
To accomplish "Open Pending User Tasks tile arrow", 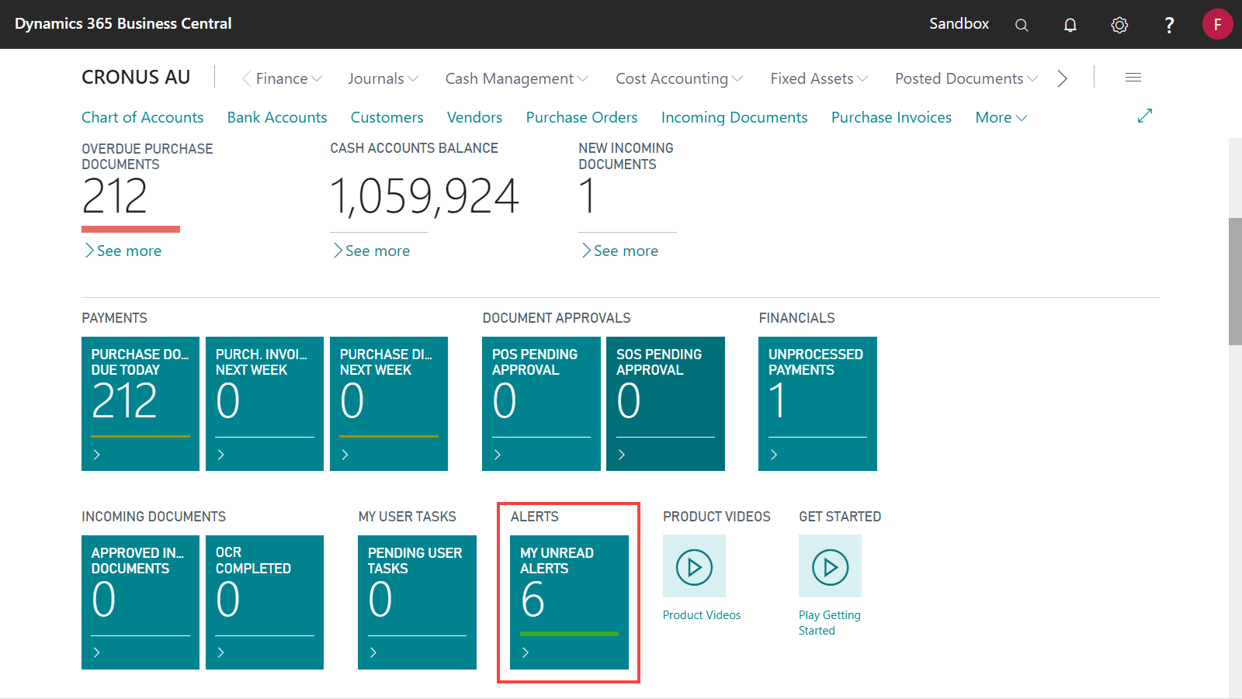I will coord(373,652).
